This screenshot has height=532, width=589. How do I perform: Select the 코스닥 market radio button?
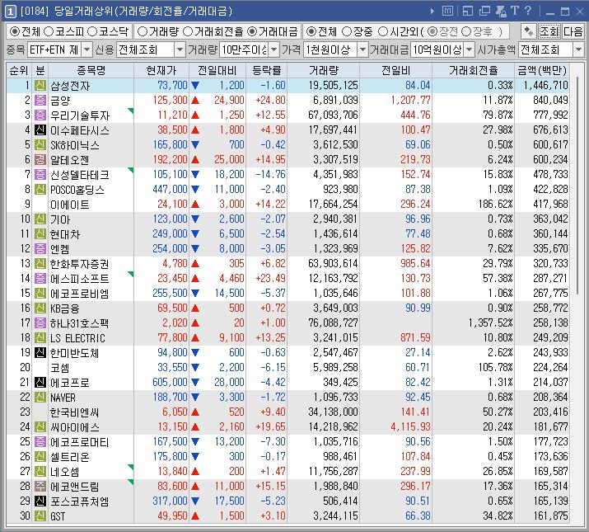pos(92,31)
